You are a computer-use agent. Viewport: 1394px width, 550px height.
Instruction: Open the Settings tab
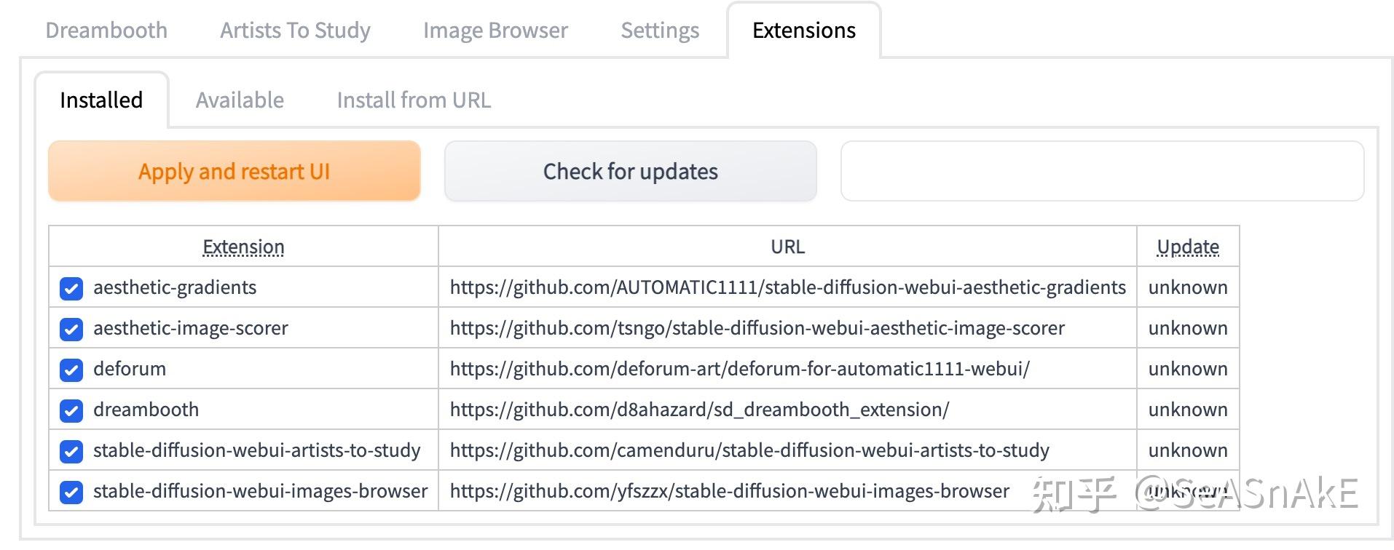tap(660, 31)
